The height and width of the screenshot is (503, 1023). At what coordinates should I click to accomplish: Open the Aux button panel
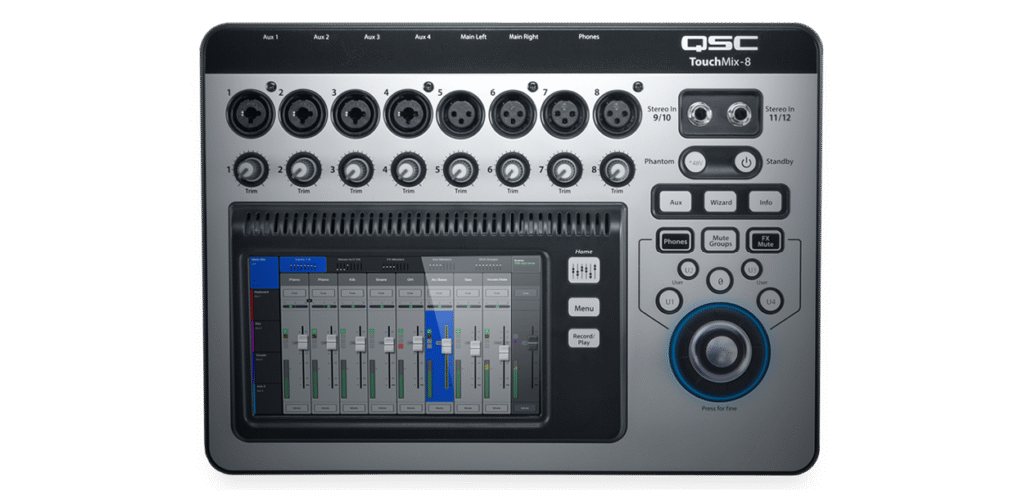click(675, 202)
